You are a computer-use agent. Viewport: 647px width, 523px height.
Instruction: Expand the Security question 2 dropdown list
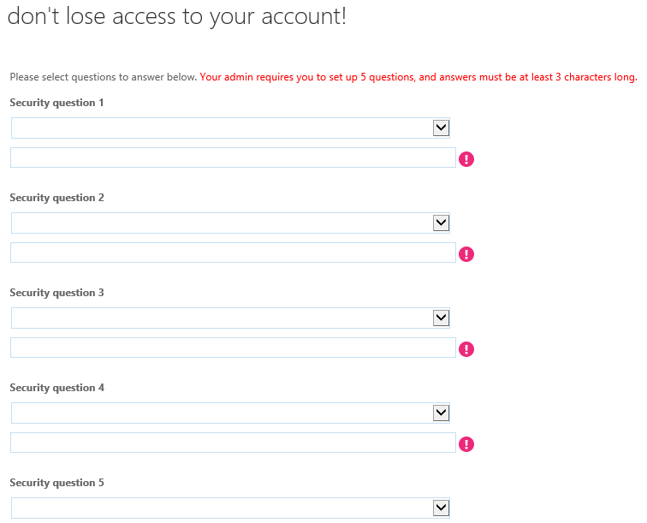click(230, 223)
